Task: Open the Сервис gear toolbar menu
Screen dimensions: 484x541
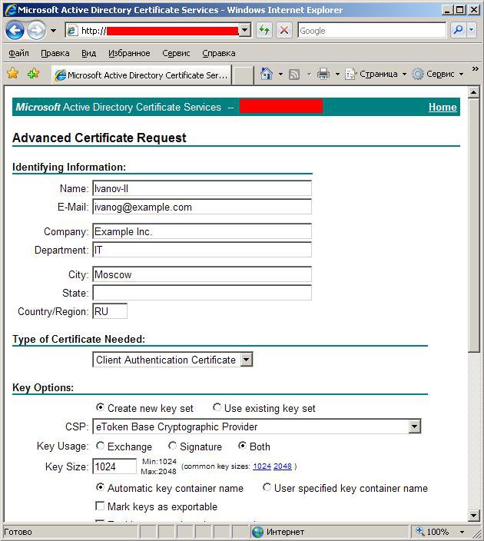Action: pos(438,74)
